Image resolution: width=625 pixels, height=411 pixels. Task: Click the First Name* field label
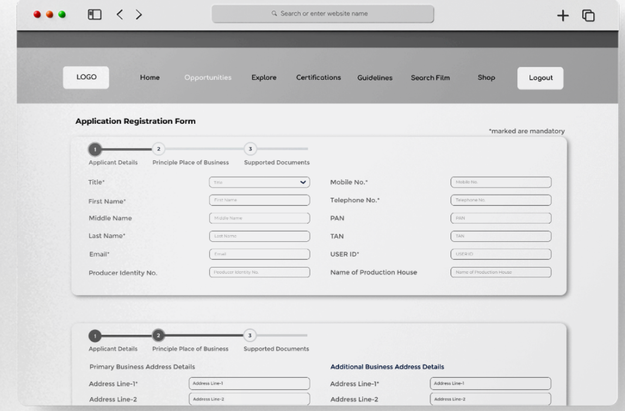coord(107,201)
